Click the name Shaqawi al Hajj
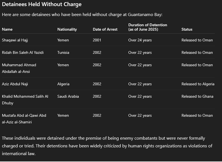This screenshot has width=222, height=162. (x=15, y=40)
